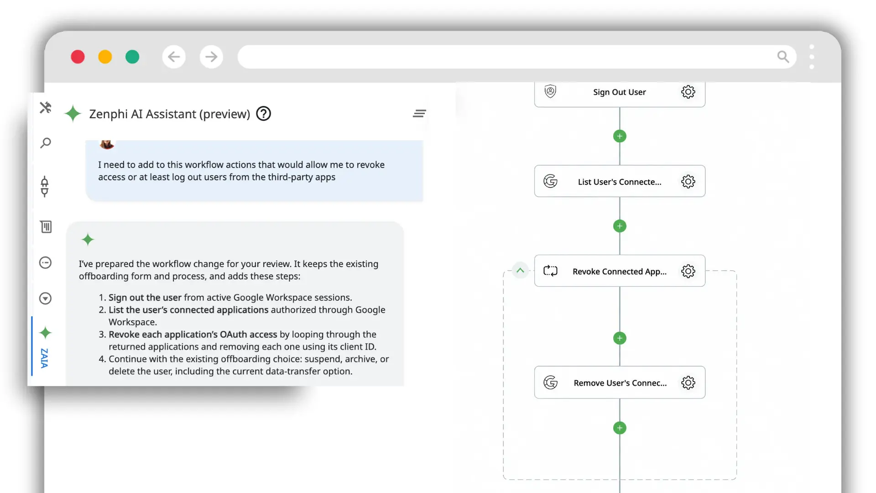Click the user message about revoking access
The height and width of the screenshot is (493, 876).
(x=254, y=171)
